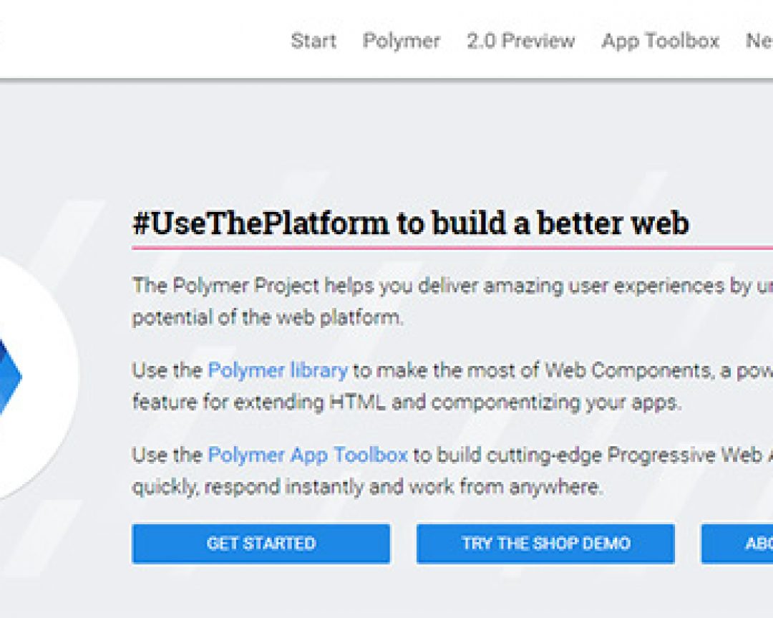Click the 'potential of the web platform' line

[267, 317]
